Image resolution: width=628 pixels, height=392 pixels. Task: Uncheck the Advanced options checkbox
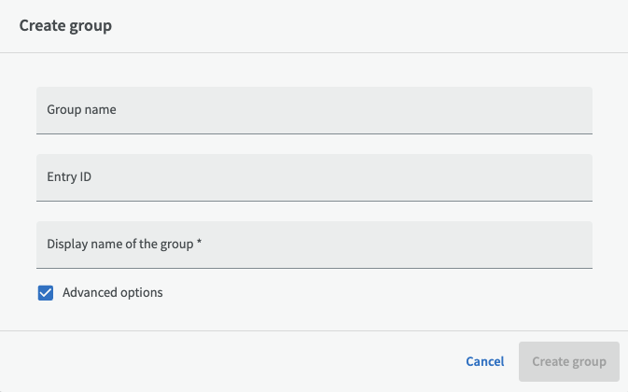46,293
